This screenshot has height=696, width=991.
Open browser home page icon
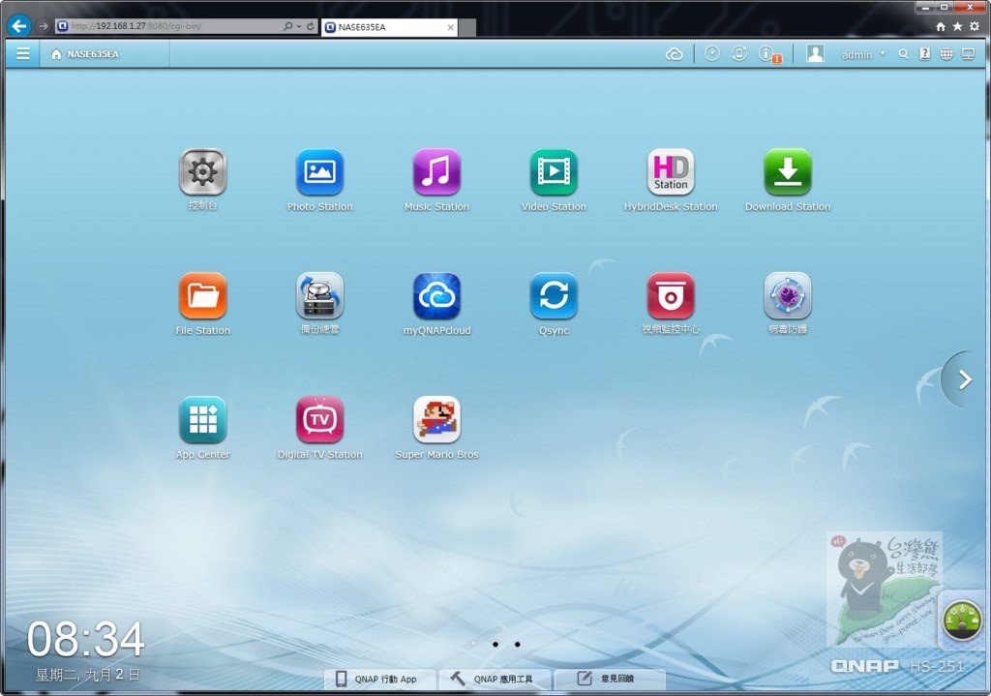(941, 26)
